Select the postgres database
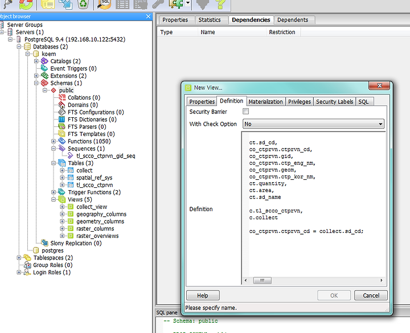This screenshot has height=333, width=410. [x=52, y=250]
